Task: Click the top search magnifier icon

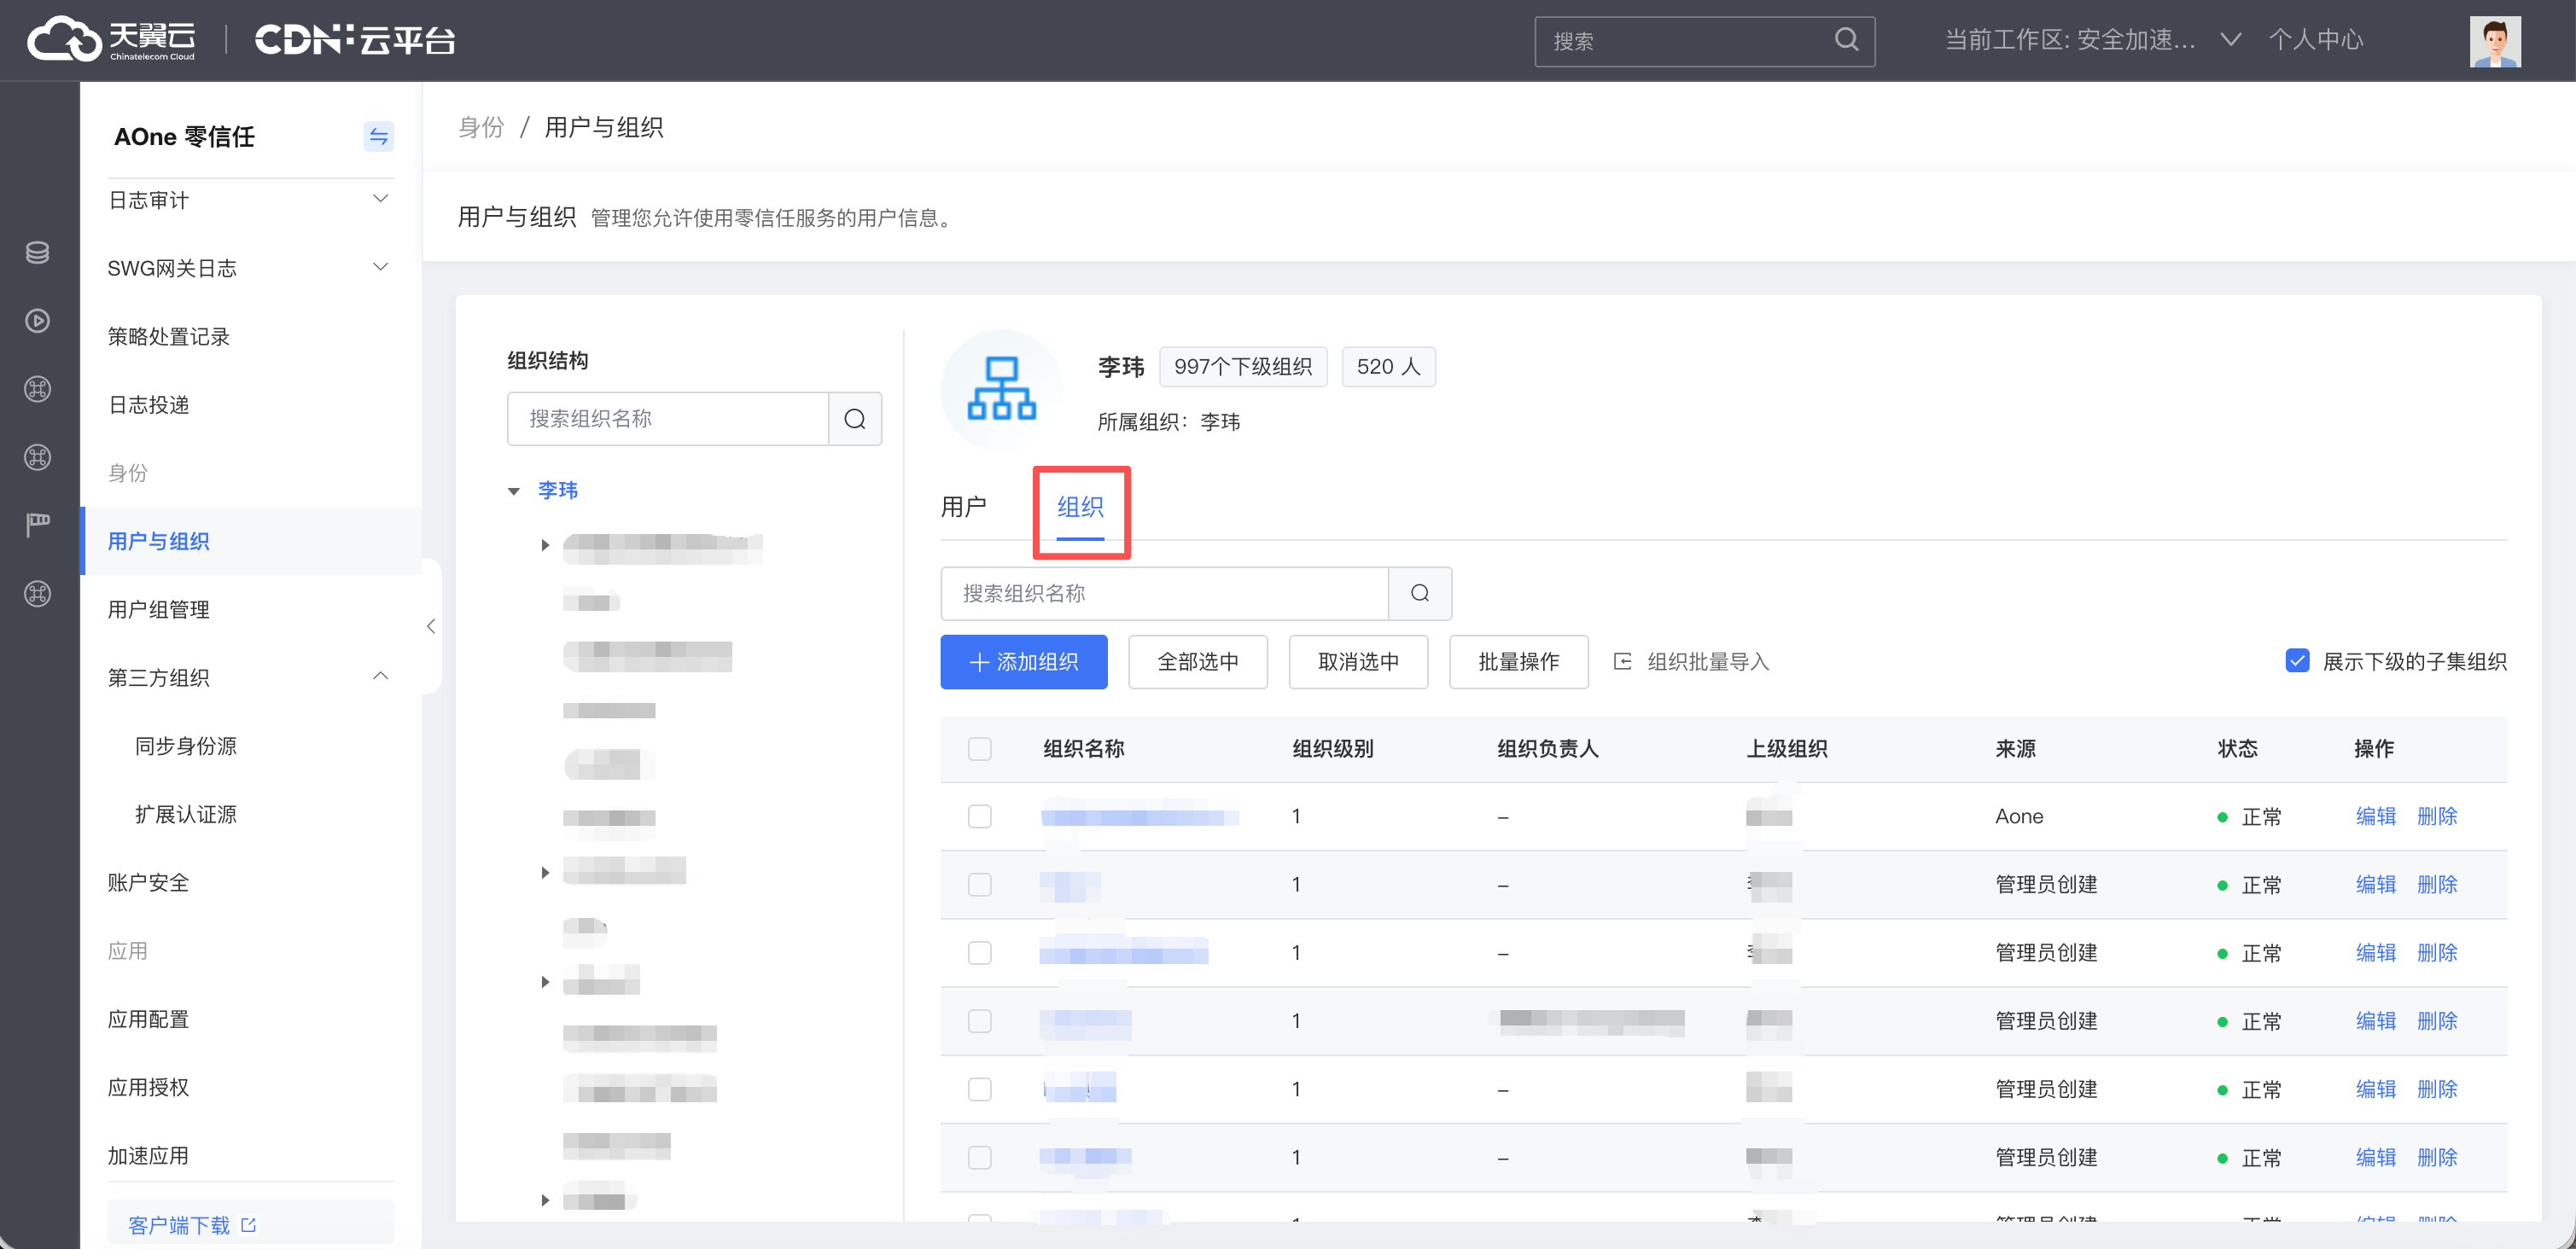Action: [x=1846, y=40]
